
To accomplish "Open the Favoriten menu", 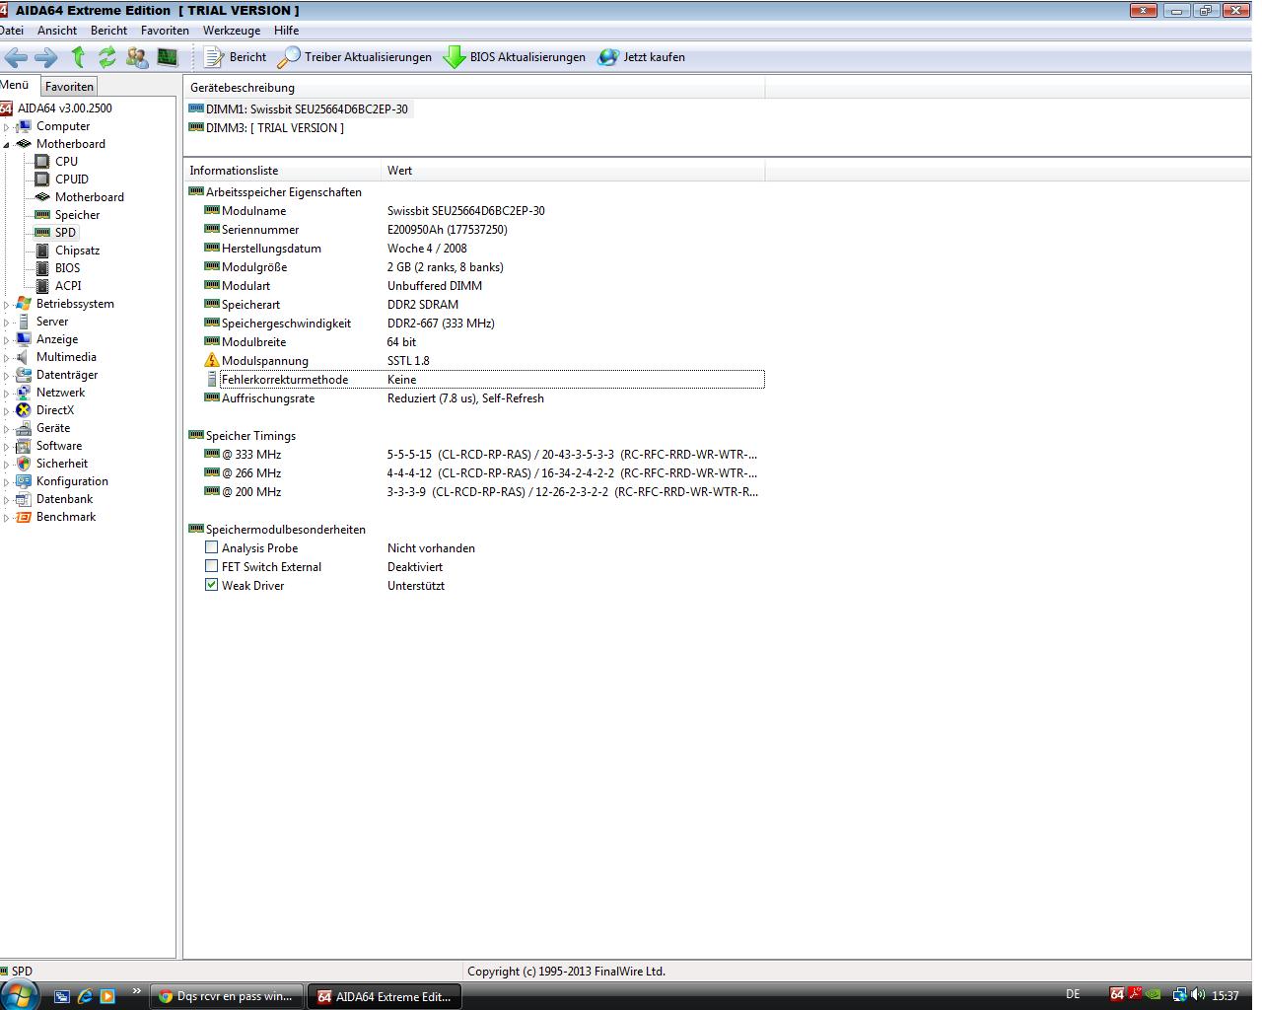I will click(x=165, y=31).
